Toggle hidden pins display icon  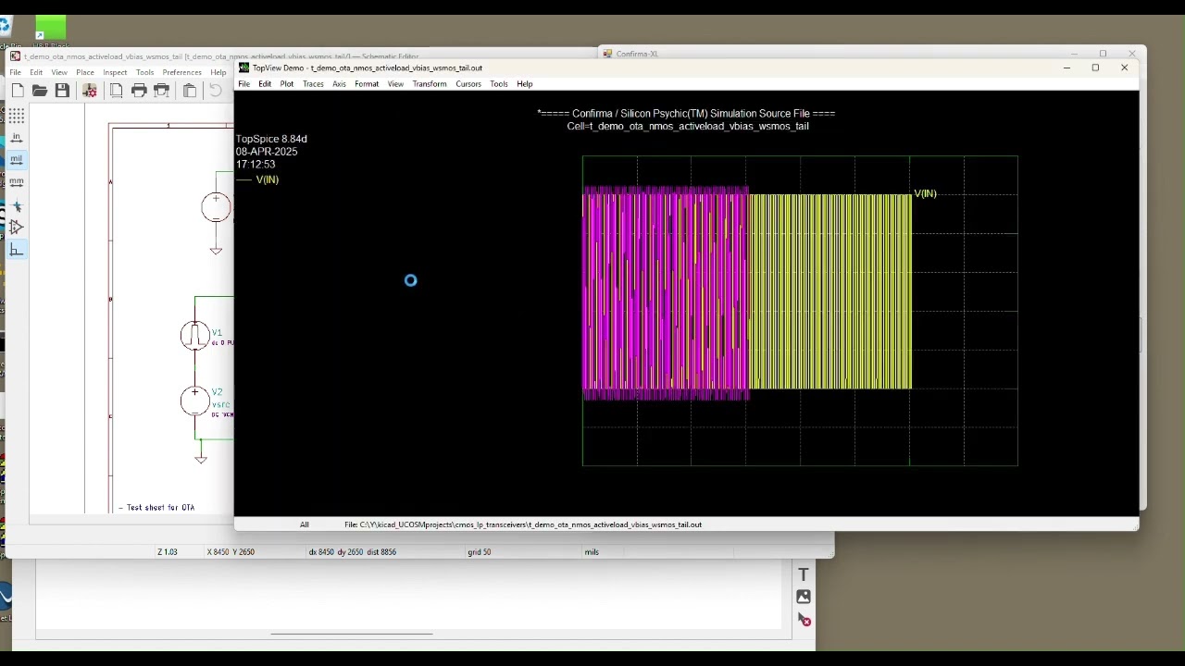point(16,228)
